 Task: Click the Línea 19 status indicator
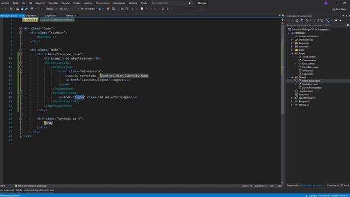tap(248, 186)
